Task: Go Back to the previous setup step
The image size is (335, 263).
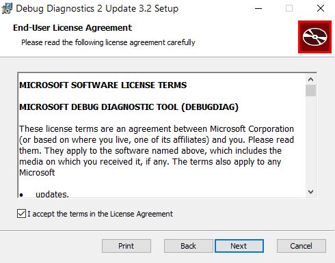Action: coord(188,246)
